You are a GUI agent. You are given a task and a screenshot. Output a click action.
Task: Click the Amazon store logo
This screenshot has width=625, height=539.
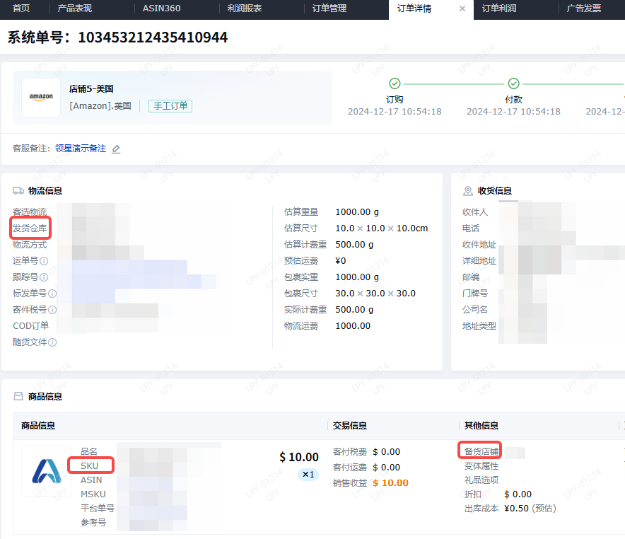click(41, 98)
